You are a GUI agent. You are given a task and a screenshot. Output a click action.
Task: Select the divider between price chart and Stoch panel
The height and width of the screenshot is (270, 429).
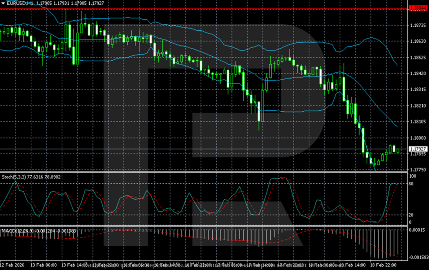(x=204, y=172)
